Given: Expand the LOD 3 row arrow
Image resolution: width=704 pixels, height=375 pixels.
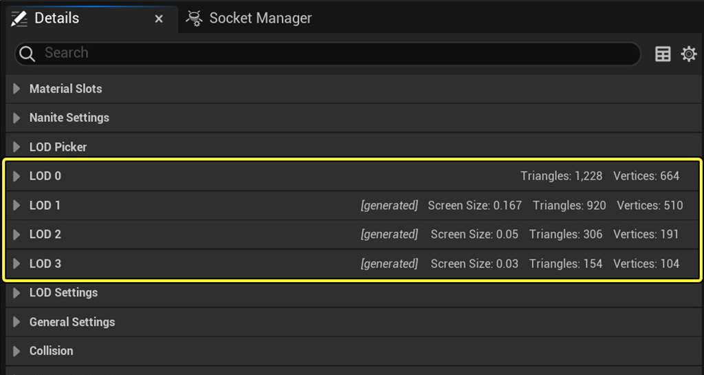Looking at the screenshot, I should (16, 264).
